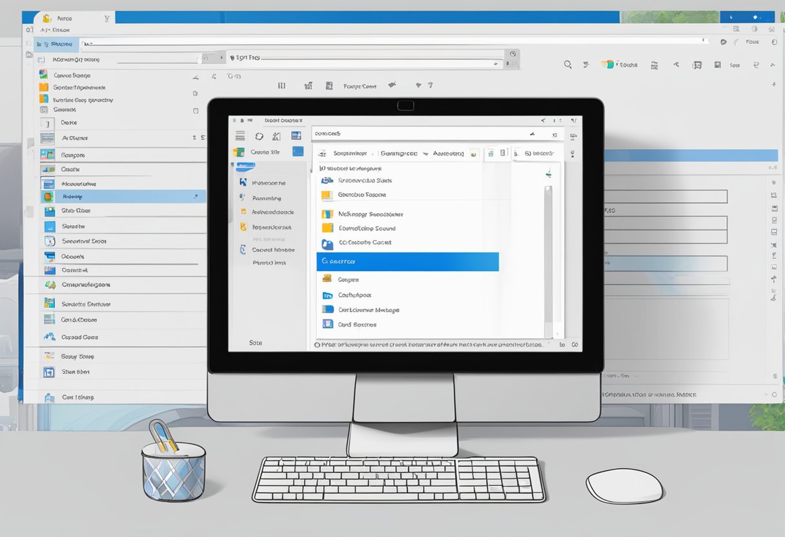Select the radio circle in monitor status bar
This screenshot has height=537, width=785.
317,345
